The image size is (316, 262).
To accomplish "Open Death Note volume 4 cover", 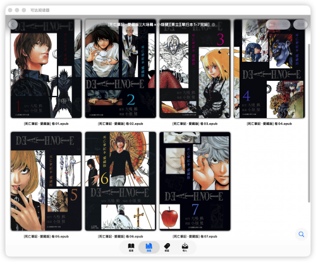I will click(269, 69).
